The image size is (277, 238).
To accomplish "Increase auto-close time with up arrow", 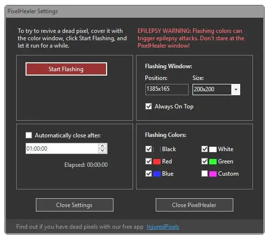I will pyautogui.click(x=102, y=146).
